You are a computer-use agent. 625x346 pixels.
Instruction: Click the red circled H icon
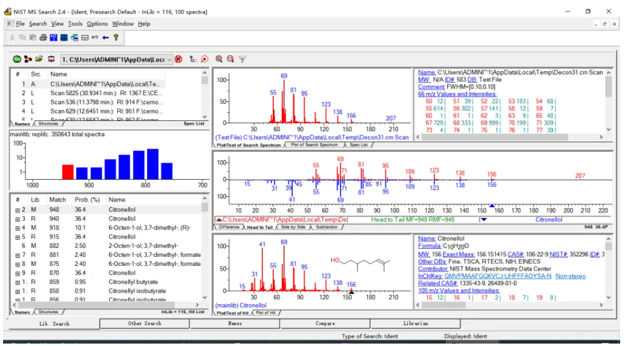(x=179, y=59)
